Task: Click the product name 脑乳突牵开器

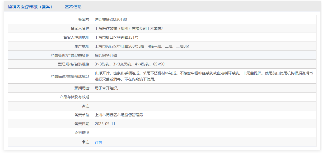Action: pos(106,55)
